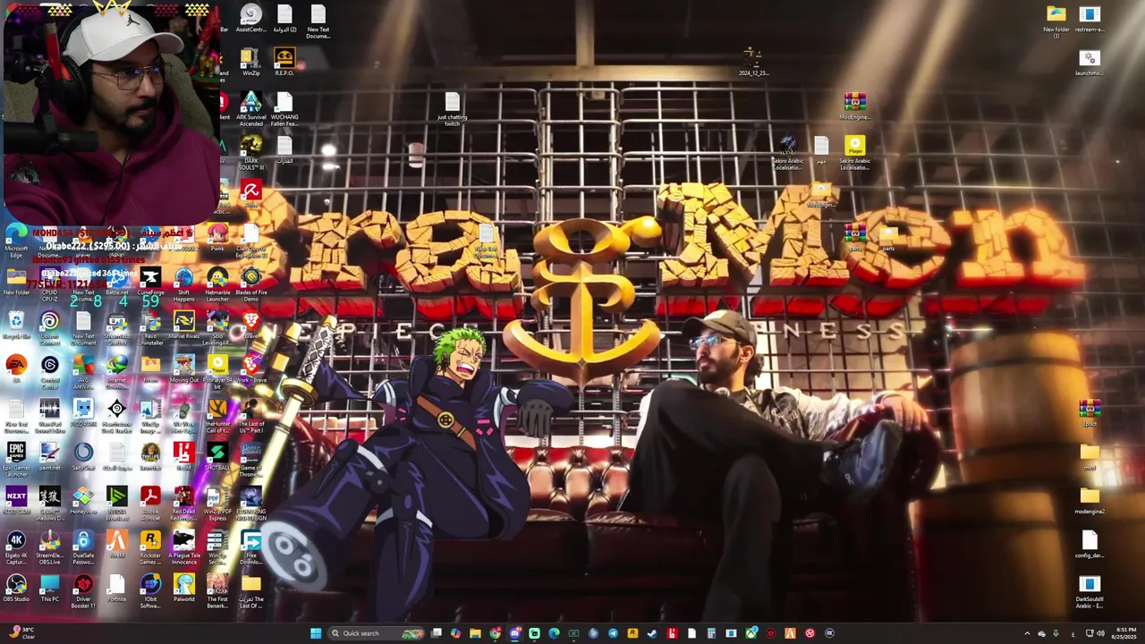This screenshot has height=644, width=1145.
Task: Open File Explorer from the taskbar
Action: [x=475, y=633]
